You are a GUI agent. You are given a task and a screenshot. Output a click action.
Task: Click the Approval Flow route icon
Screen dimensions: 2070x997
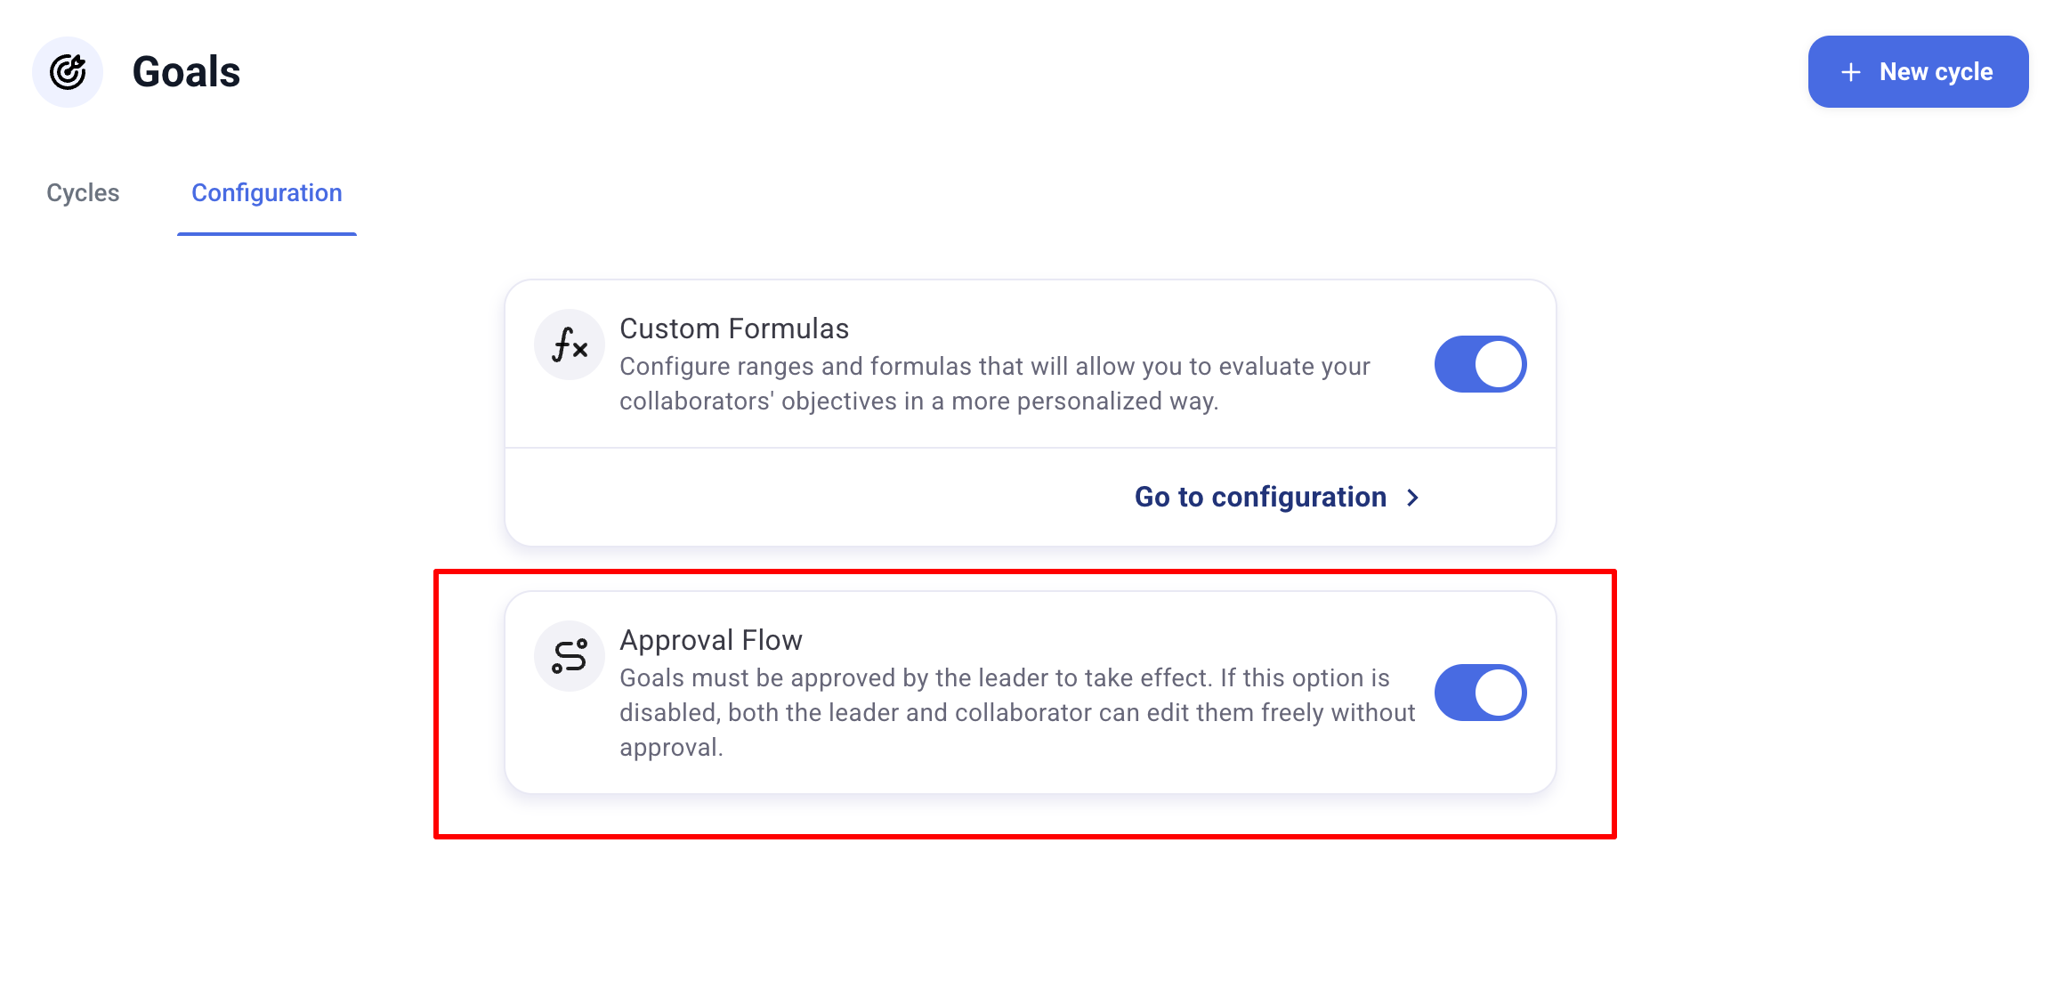click(x=570, y=656)
